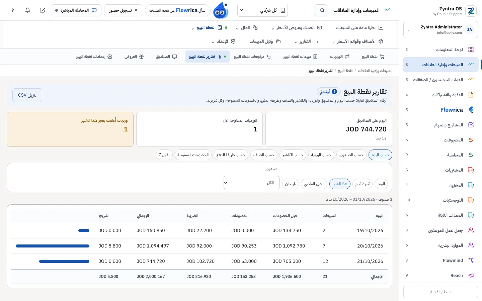The height and width of the screenshot is (301, 482).
Task: Open the الورديات shifts tab
Action: click(x=340, y=57)
